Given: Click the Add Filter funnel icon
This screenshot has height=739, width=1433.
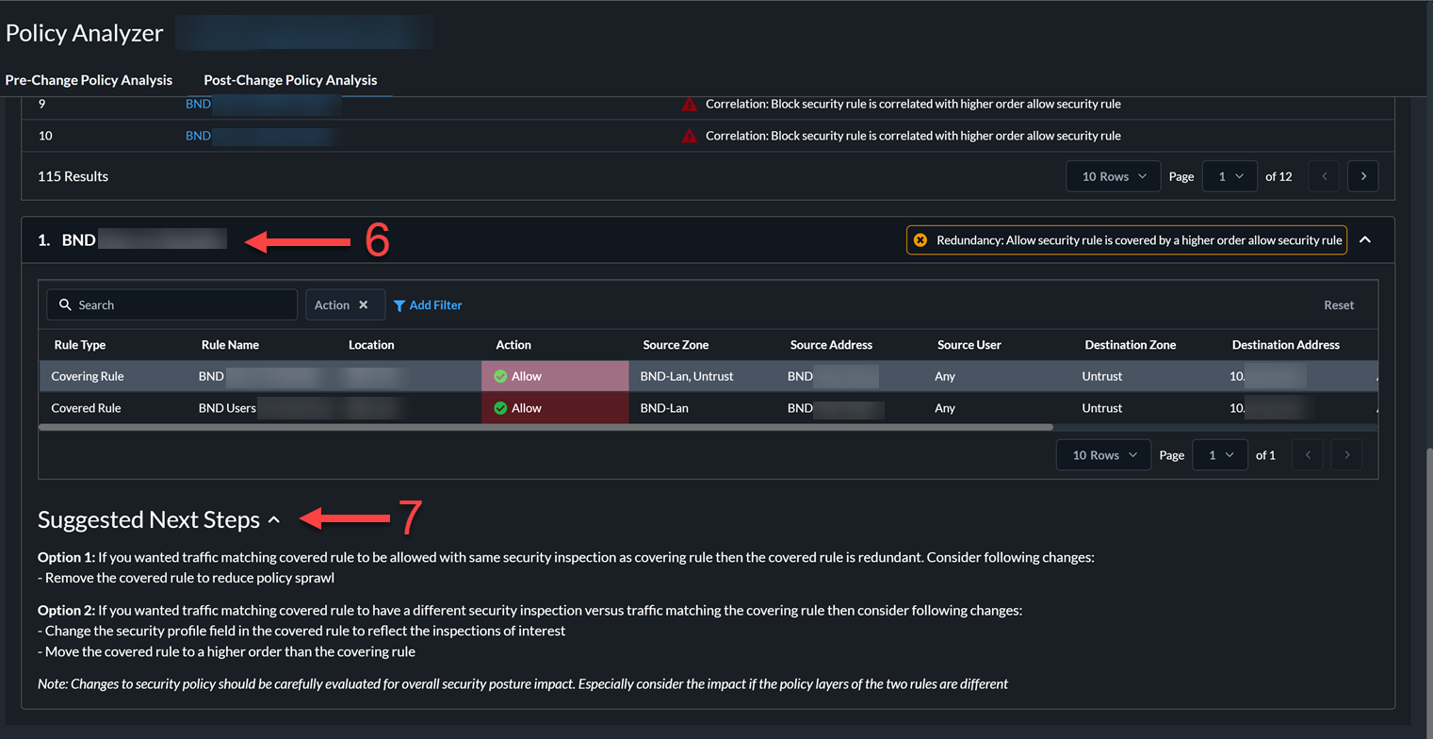Looking at the screenshot, I should point(399,305).
